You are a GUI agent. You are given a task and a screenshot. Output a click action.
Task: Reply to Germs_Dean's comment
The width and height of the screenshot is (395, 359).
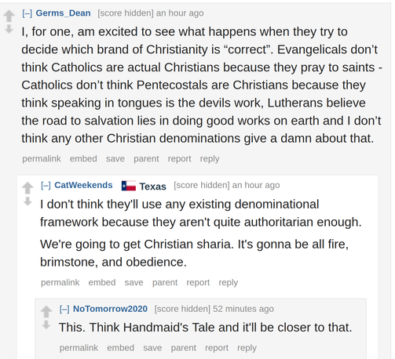[210, 159]
